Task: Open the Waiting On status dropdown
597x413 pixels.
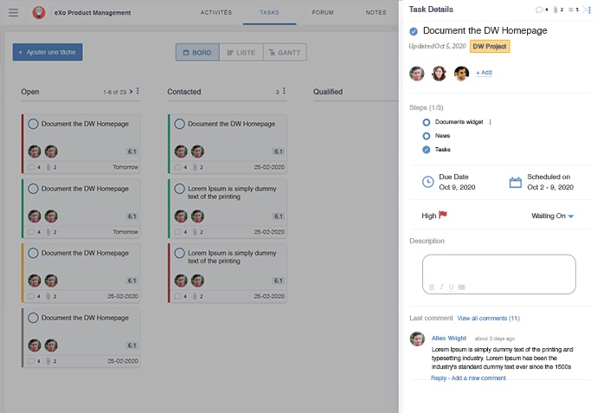Action: [570, 216]
